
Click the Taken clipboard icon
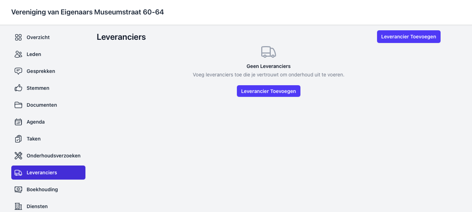point(18,139)
